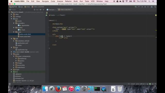Expand the .idea folder
Screen dimensions: 165x93
[x=11, y=14]
